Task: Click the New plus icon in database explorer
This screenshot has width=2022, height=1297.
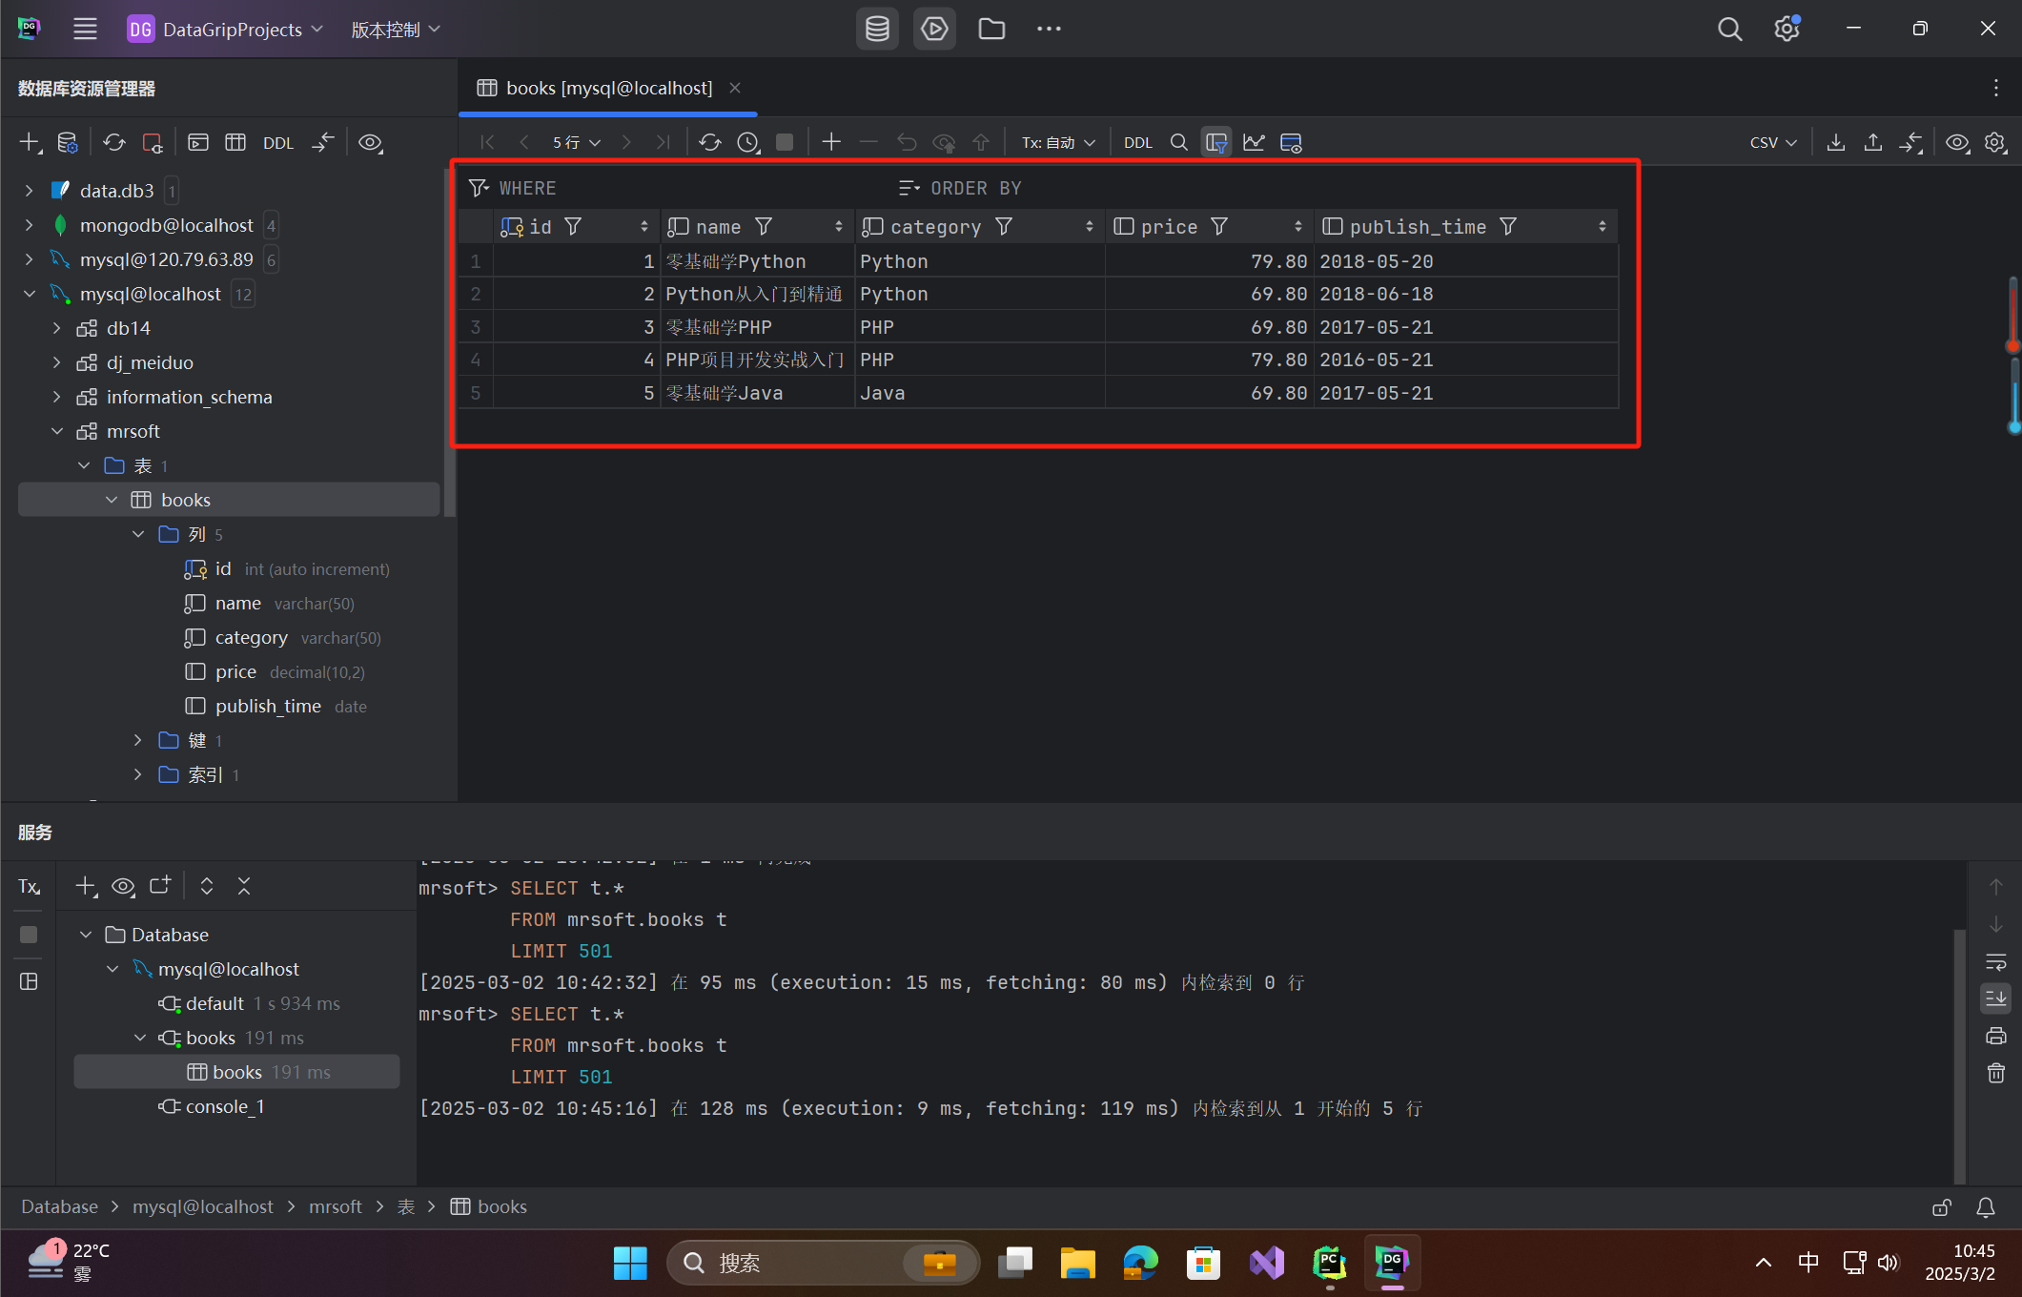Action: click(x=31, y=143)
